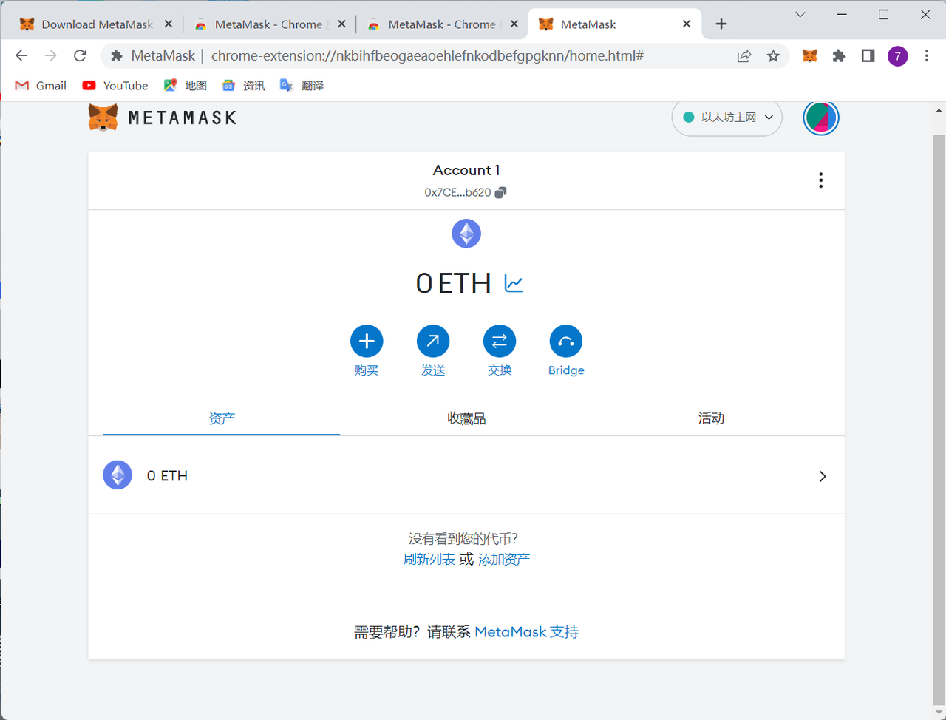
Task: Open MetaMask extension icon in Chrome toolbar
Action: 810,56
